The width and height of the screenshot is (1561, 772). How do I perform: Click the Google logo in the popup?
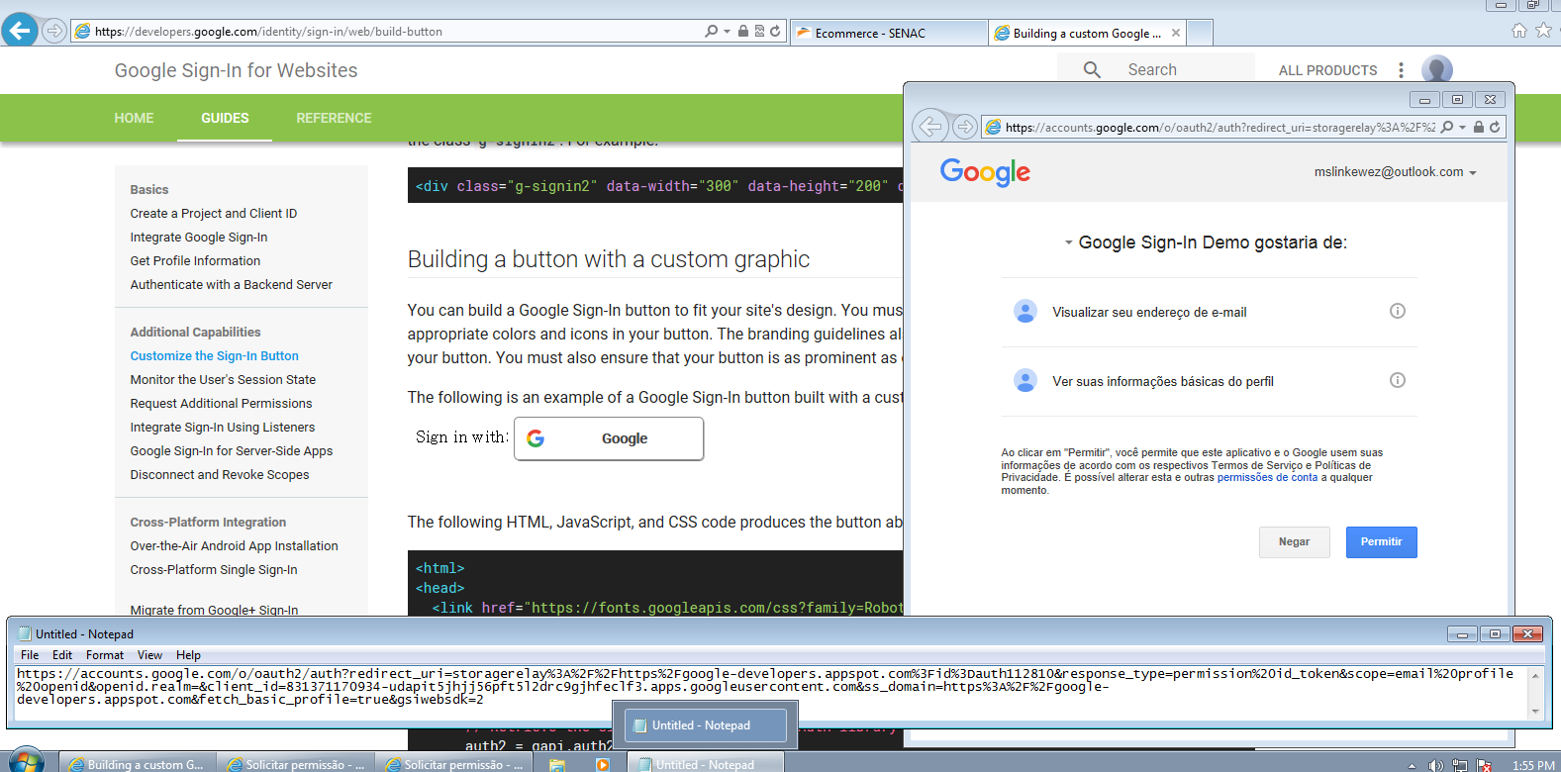tap(985, 172)
